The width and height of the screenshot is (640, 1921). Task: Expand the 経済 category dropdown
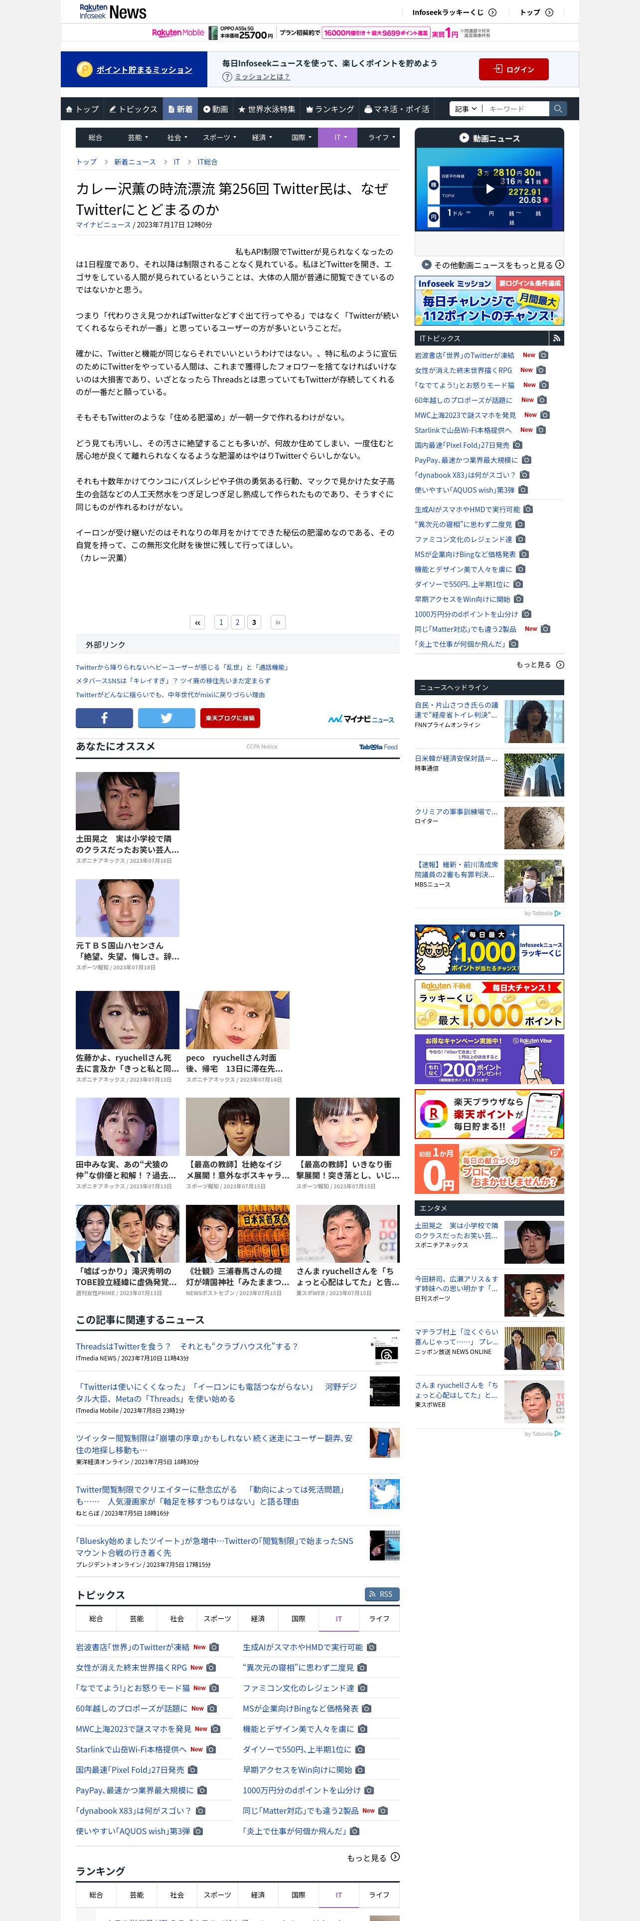(262, 137)
